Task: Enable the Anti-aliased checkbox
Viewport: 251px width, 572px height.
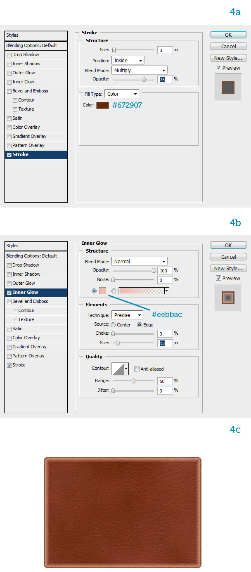Action: pos(137,369)
